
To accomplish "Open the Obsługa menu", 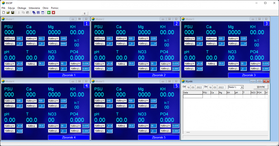I will point(22,8).
